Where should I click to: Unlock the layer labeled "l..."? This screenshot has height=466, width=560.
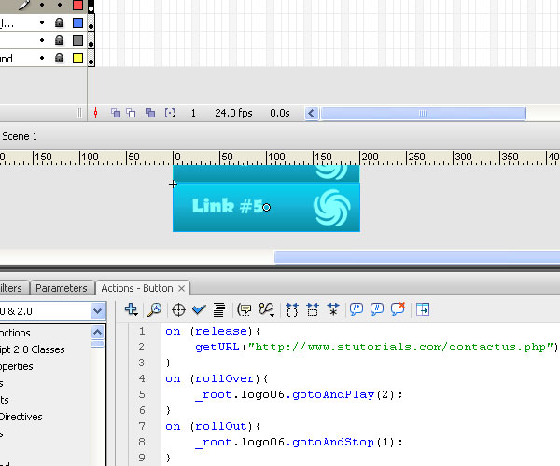60,22
